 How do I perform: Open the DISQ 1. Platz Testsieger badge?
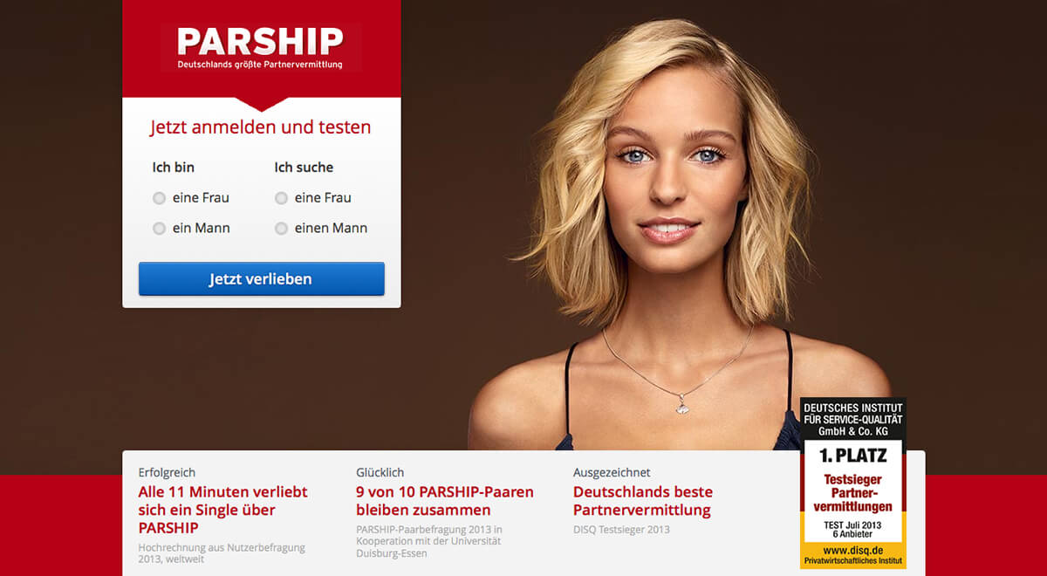point(852,483)
